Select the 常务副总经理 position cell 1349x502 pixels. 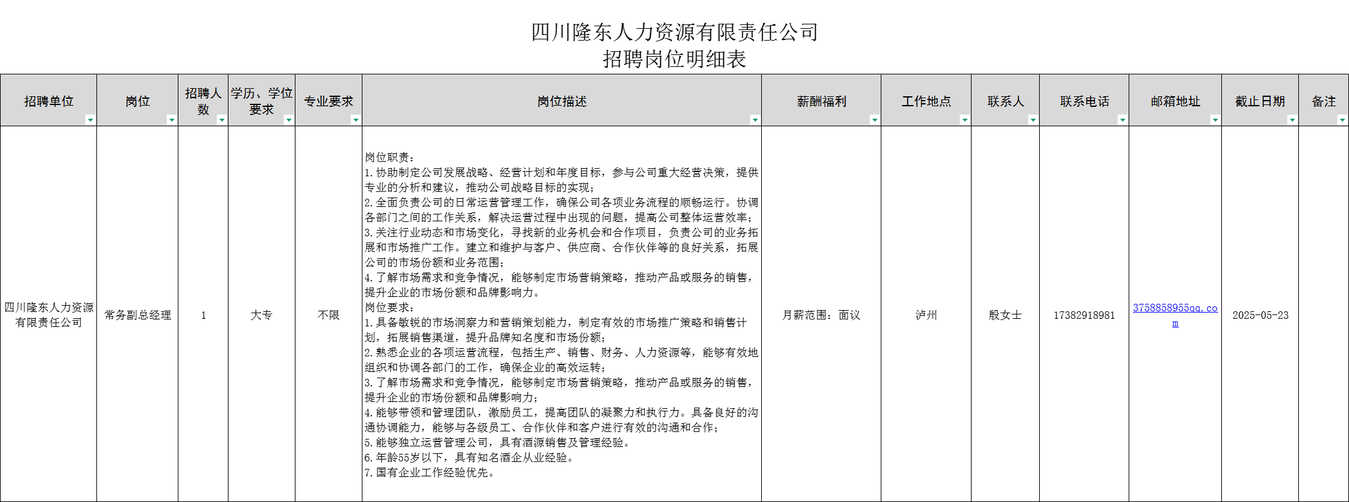(x=138, y=315)
